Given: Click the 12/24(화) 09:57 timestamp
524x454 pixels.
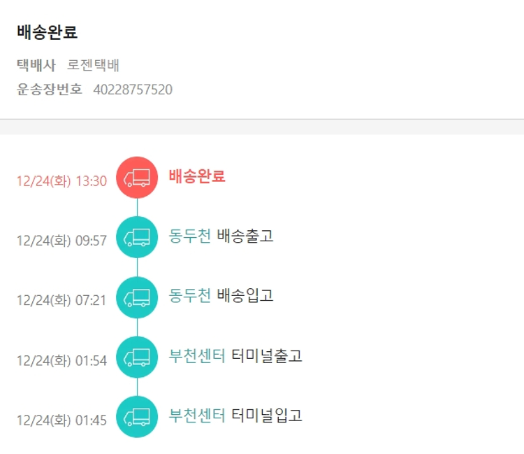Looking at the screenshot, I should (61, 241).
